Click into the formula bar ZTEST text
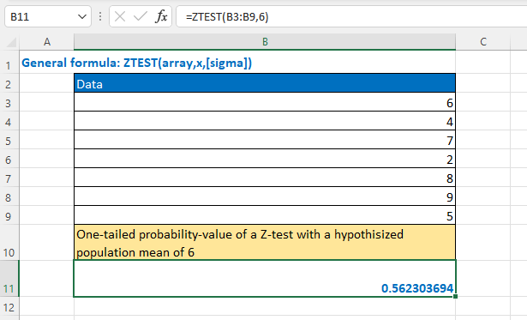The image size is (527, 320). [x=227, y=16]
